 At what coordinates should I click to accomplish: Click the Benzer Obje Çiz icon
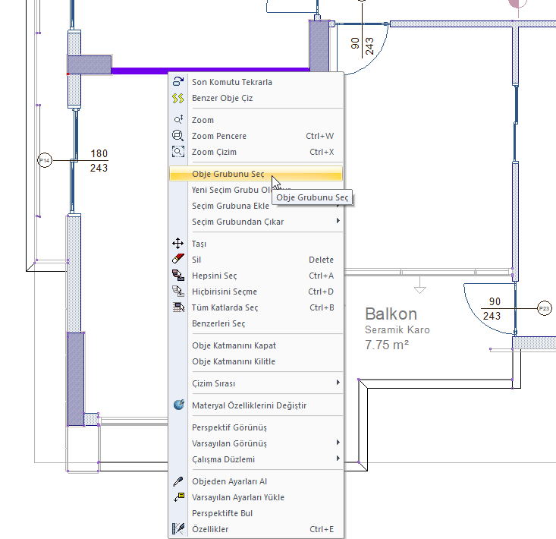click(178, 98)
